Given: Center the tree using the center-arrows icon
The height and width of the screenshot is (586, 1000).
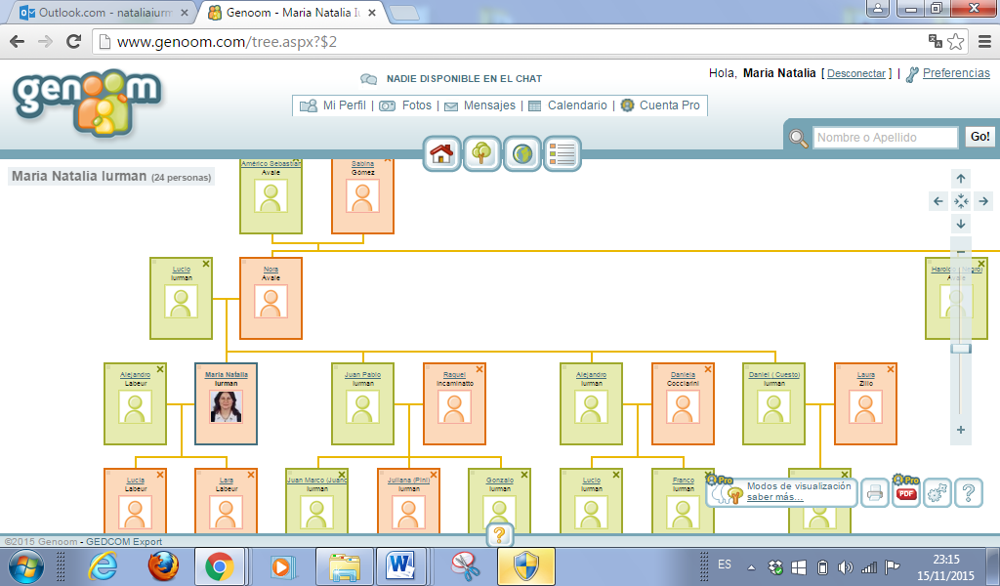Looking at the screenshot, I should (x=961, y=201).
